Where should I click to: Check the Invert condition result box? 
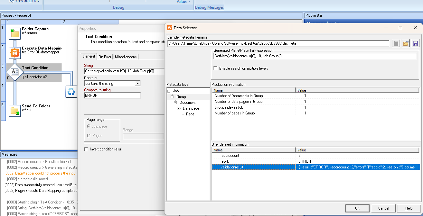pyautogui.click(x=86, y=149)
